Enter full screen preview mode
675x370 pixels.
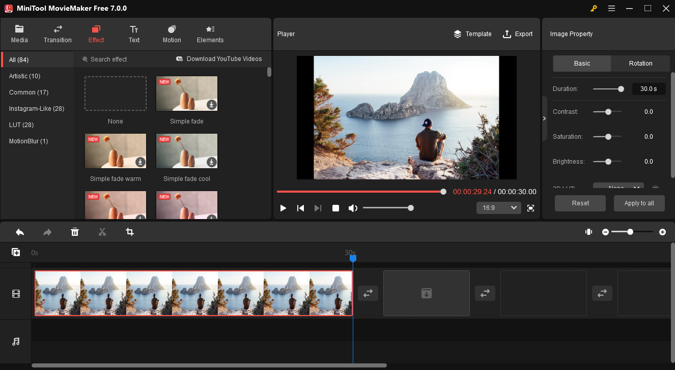point(530,208)
